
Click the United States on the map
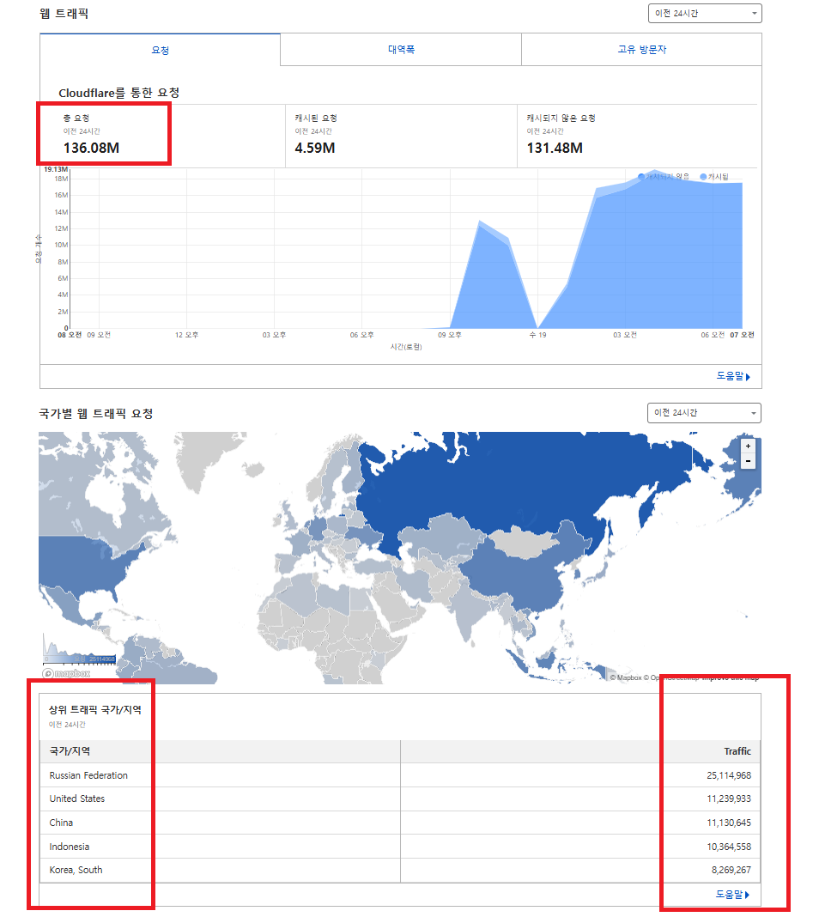coord(94,571)
